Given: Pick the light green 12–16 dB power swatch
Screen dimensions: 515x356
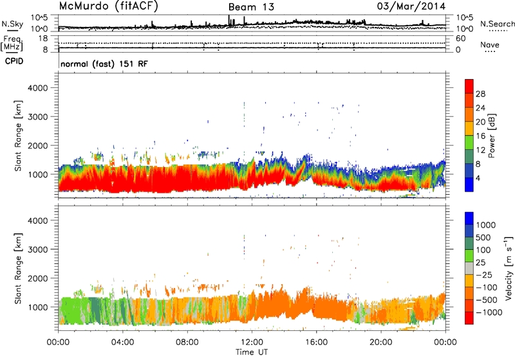Looking at the screenshot, I should click(469, 143).
